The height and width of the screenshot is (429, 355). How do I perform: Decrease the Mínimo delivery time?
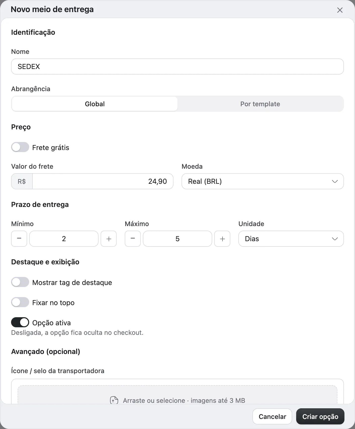coord(19,239)
